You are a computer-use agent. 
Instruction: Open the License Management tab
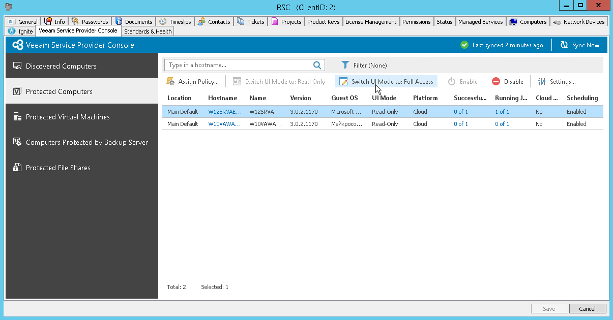click(371, 21)
